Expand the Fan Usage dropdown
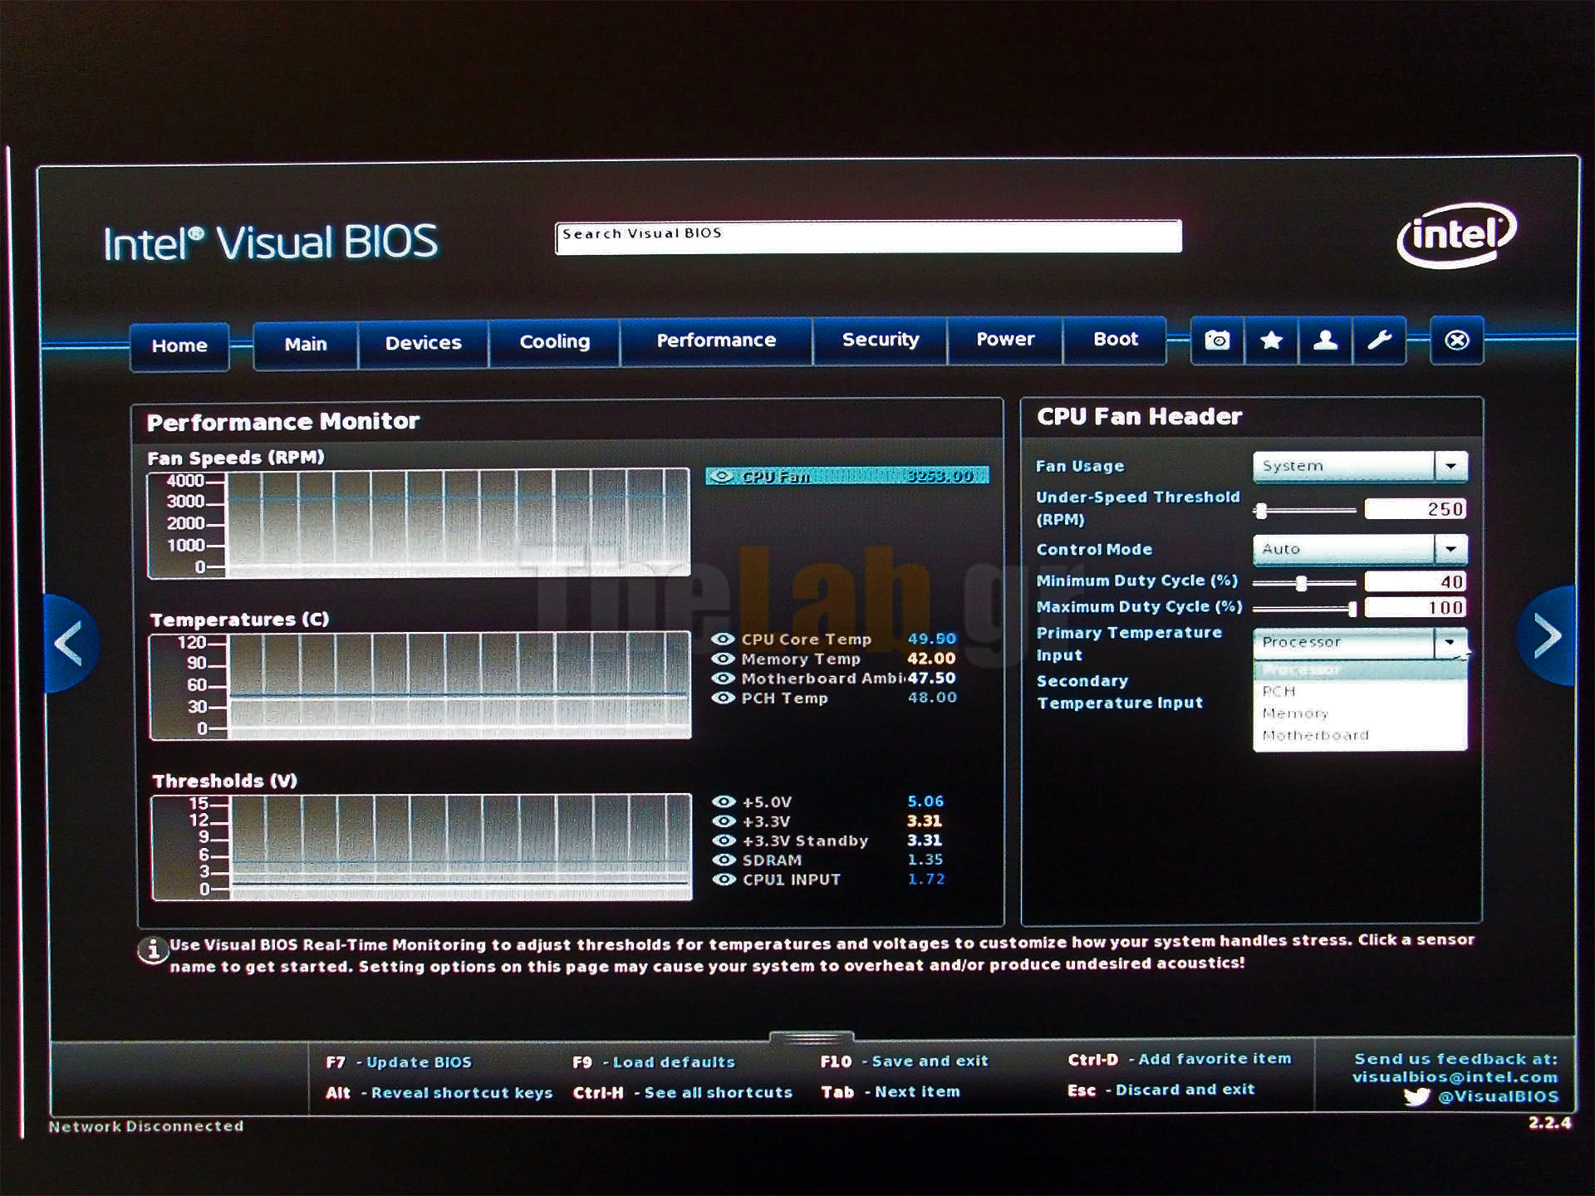The width and height of the screenshot is (1595, 1196). coord(1450,466)
